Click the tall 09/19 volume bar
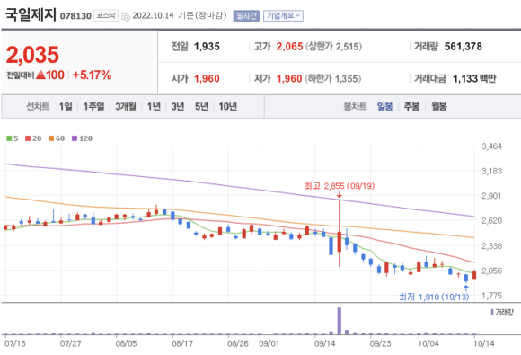The image size is (521, 355). (340, 321)
